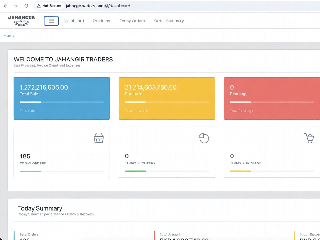Click the Total Sale progress bar
Image resolution: width=320 pixels, height=240 pixels.
click(x=62, y=102)
